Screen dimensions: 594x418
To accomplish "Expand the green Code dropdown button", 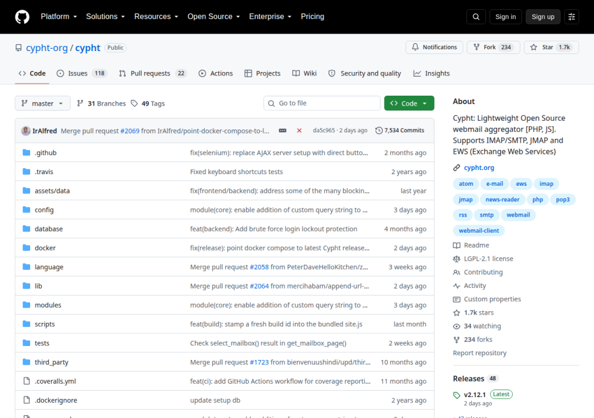I will click(x=409, y=103).
